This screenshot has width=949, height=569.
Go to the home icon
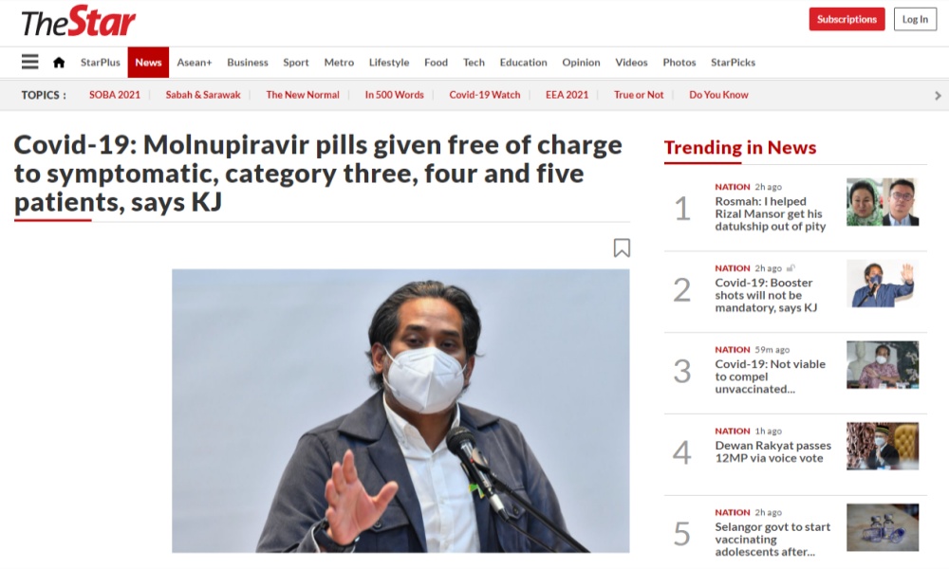coord(59,63)
